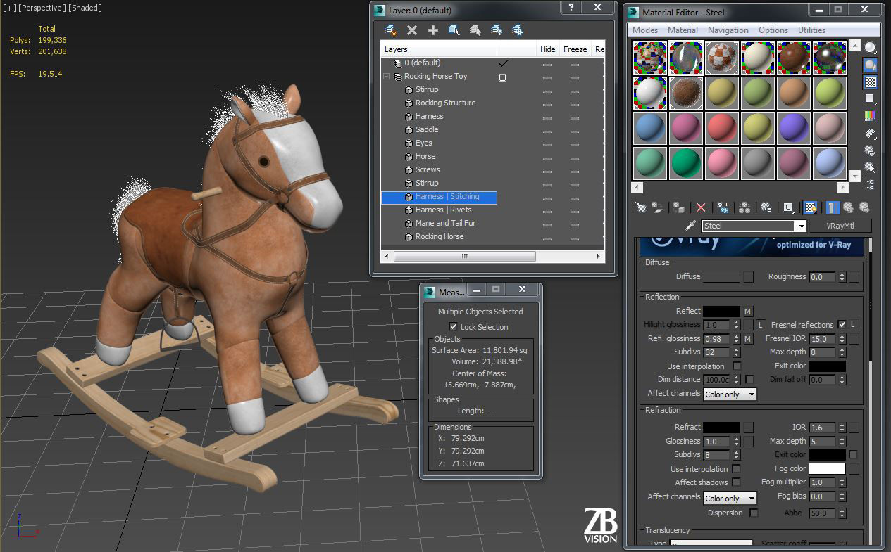Click white Fog color swatch
Viewport: 891px width, 552px height.
(826, 469)
